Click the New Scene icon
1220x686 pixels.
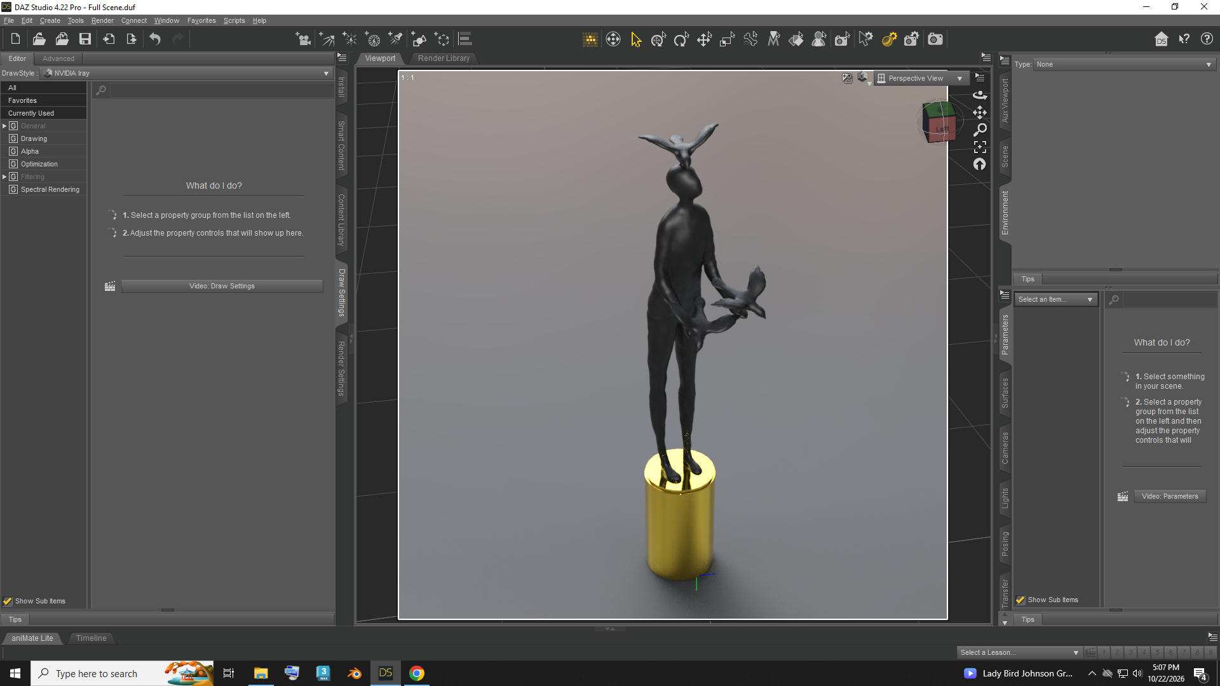coord(15,39)
